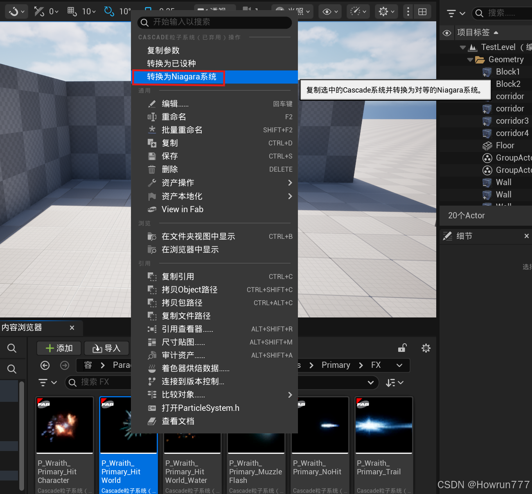The height and width of the screenshot is (494, 532).
Task: Open search field dropdown chevron
Action: [371, 383]
